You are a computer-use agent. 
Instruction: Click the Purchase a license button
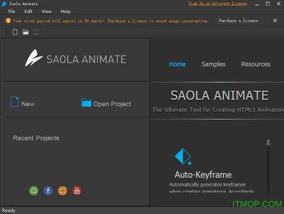tap(239, 20)
